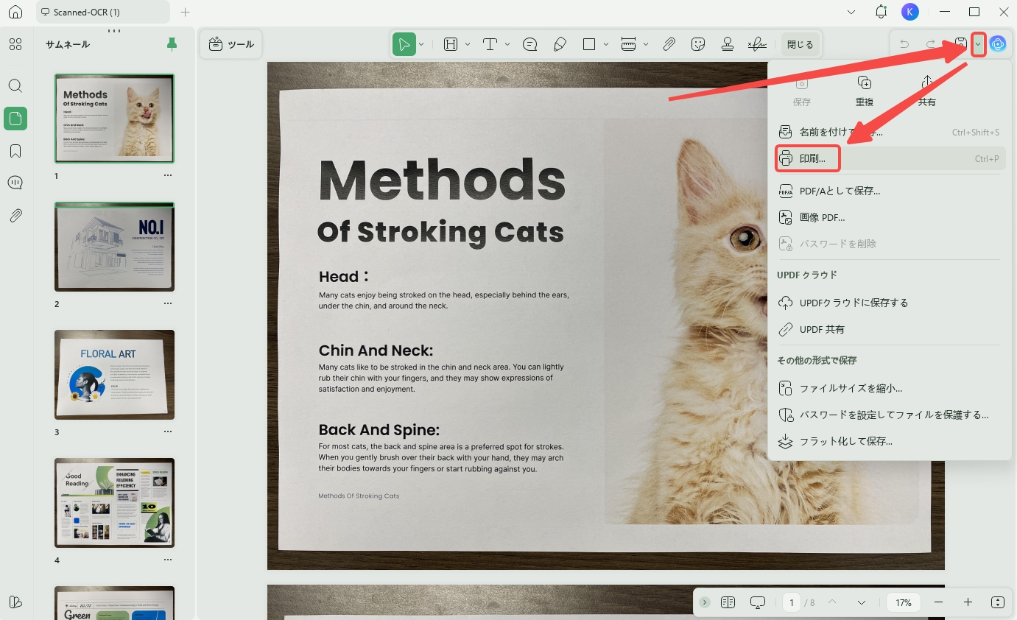Select the FLORAL ART page thumbnail
Screen dimensions: 1017x620
click(x=114, y=375)
